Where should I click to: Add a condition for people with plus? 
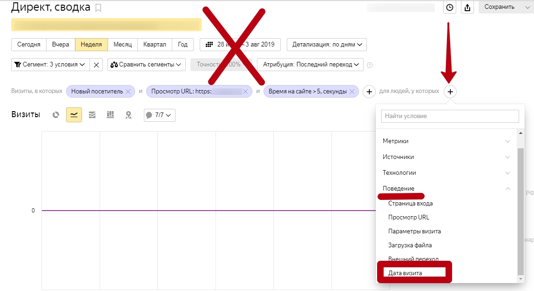click(x=450, y=92)
